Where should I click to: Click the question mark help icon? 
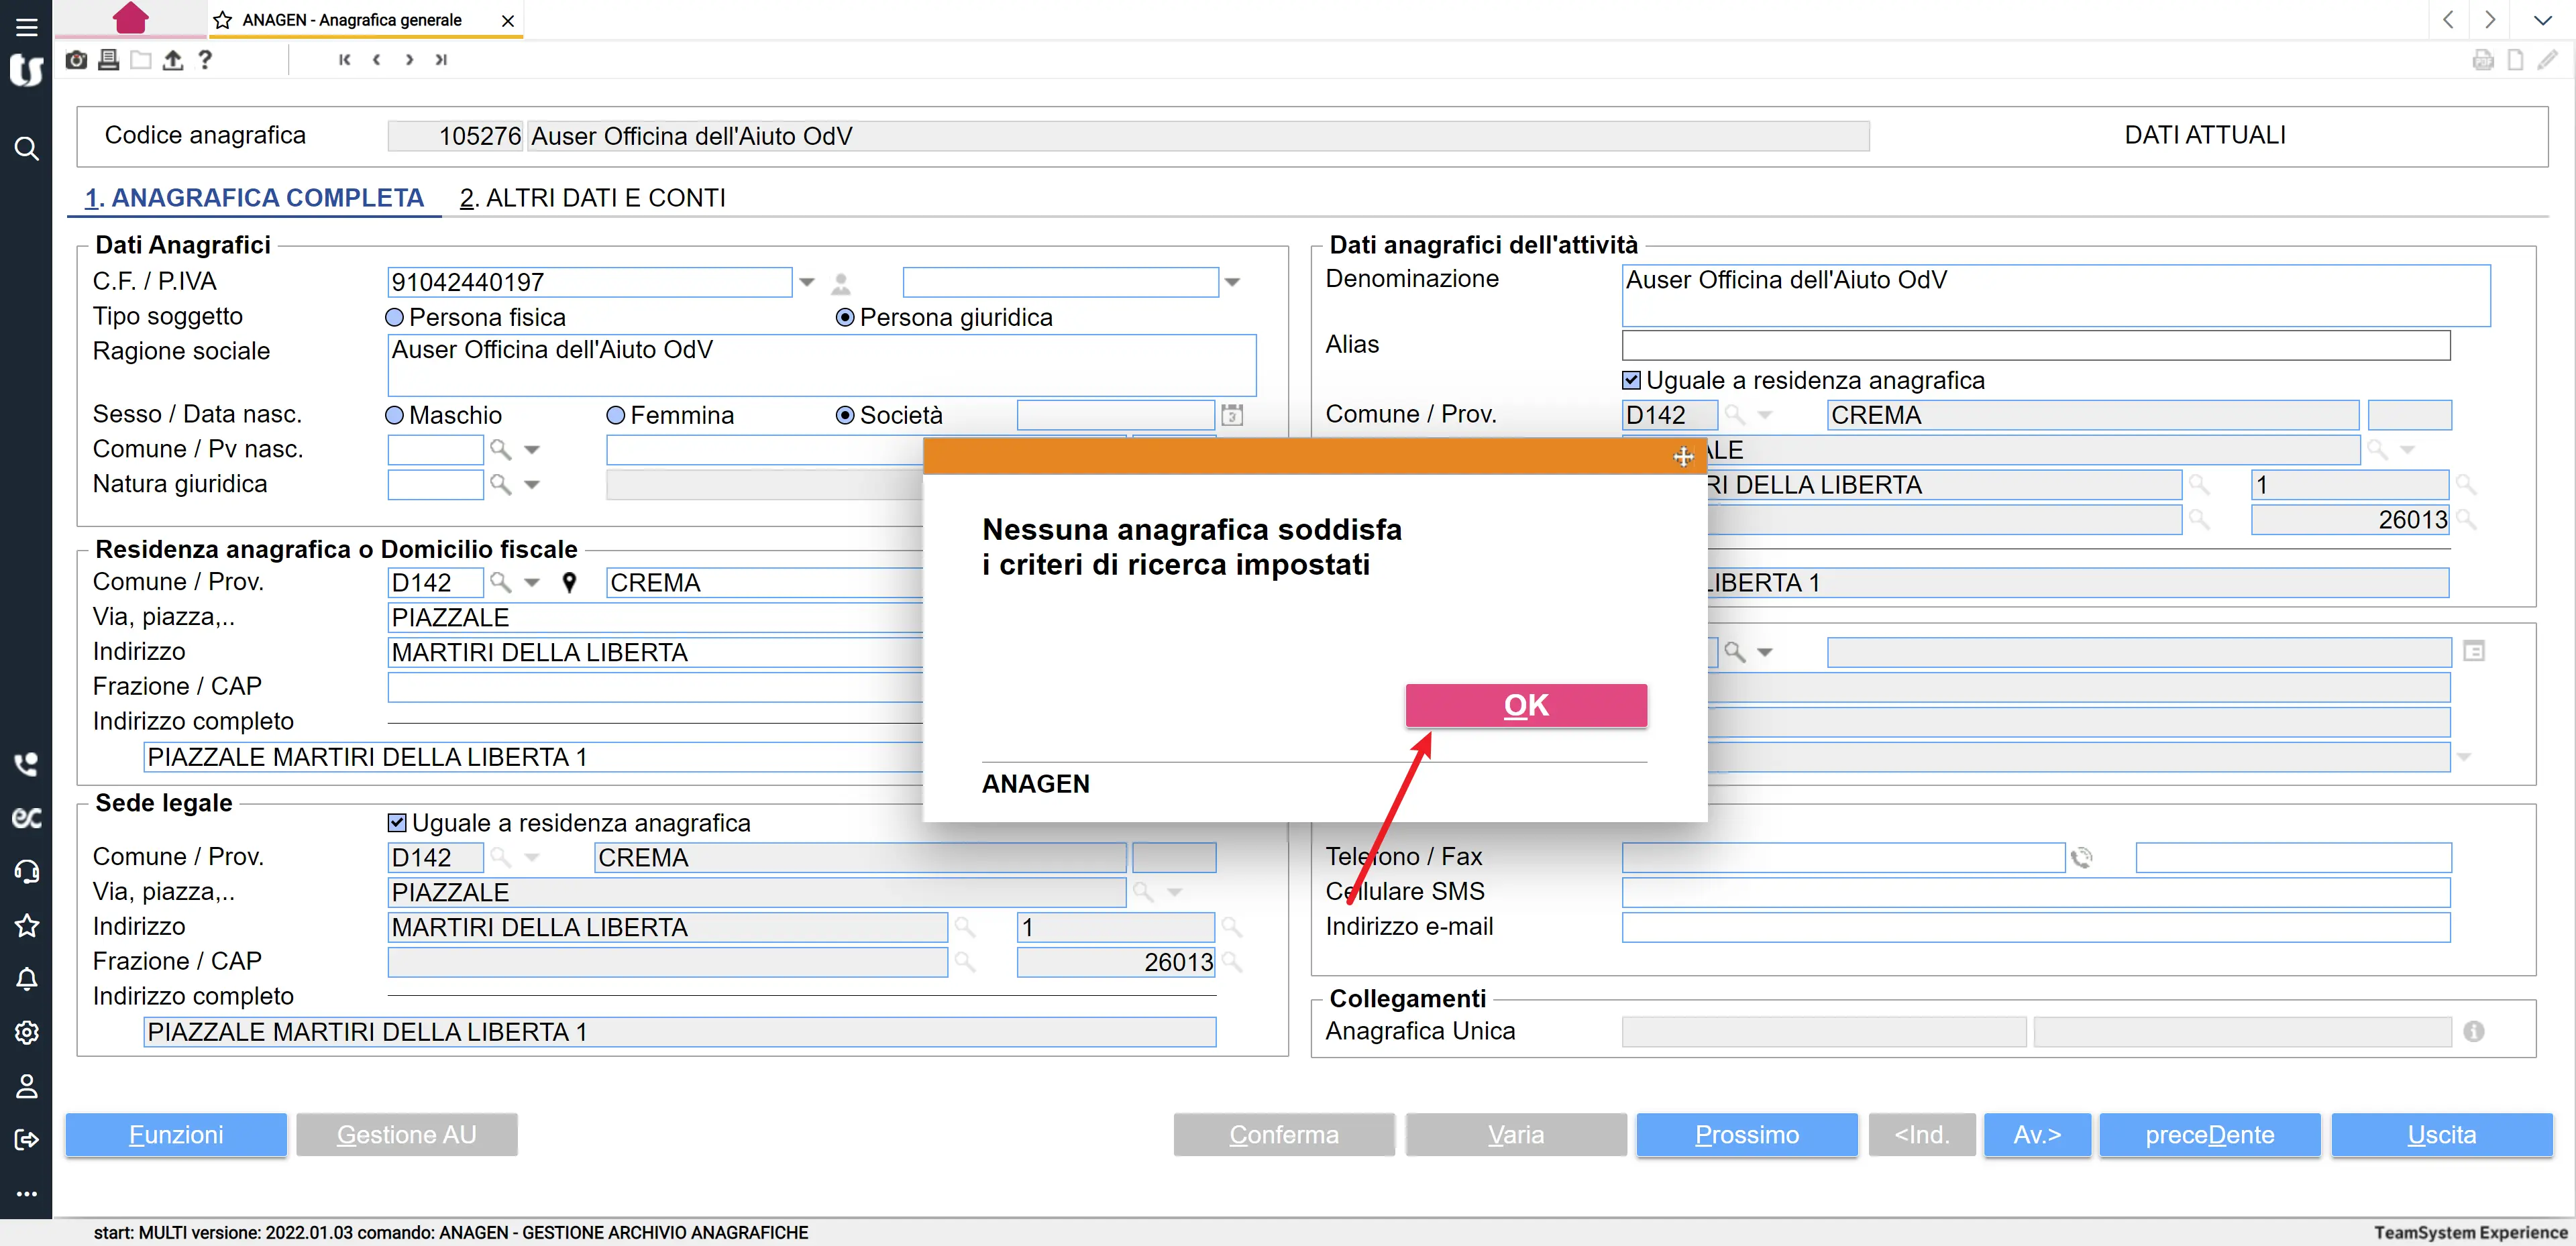[x=205, y=60]
